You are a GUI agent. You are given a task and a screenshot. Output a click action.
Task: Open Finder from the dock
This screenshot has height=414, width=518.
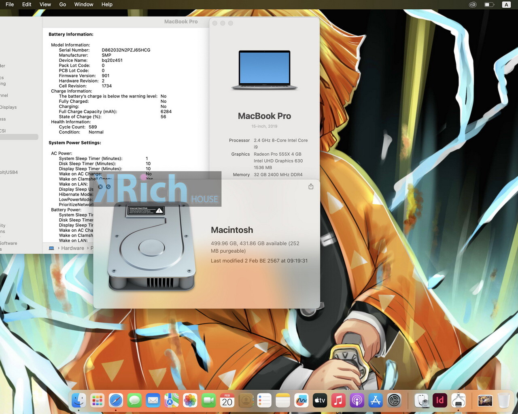point(79,400)
